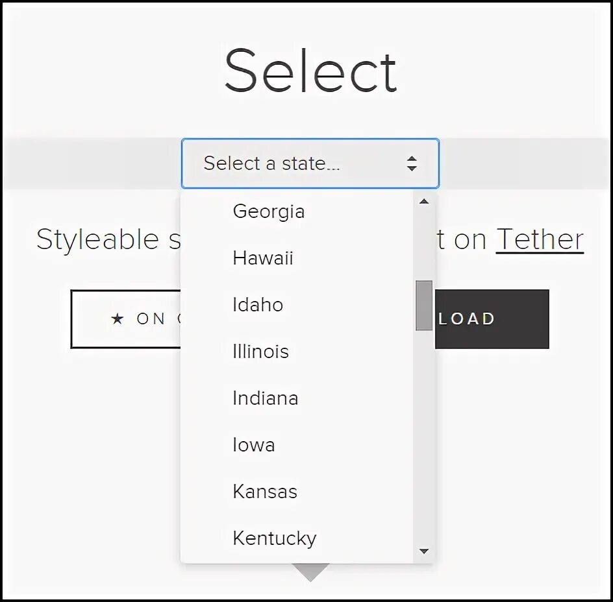Choose Hawaii in the dropdown list

[x=263, y=258]
